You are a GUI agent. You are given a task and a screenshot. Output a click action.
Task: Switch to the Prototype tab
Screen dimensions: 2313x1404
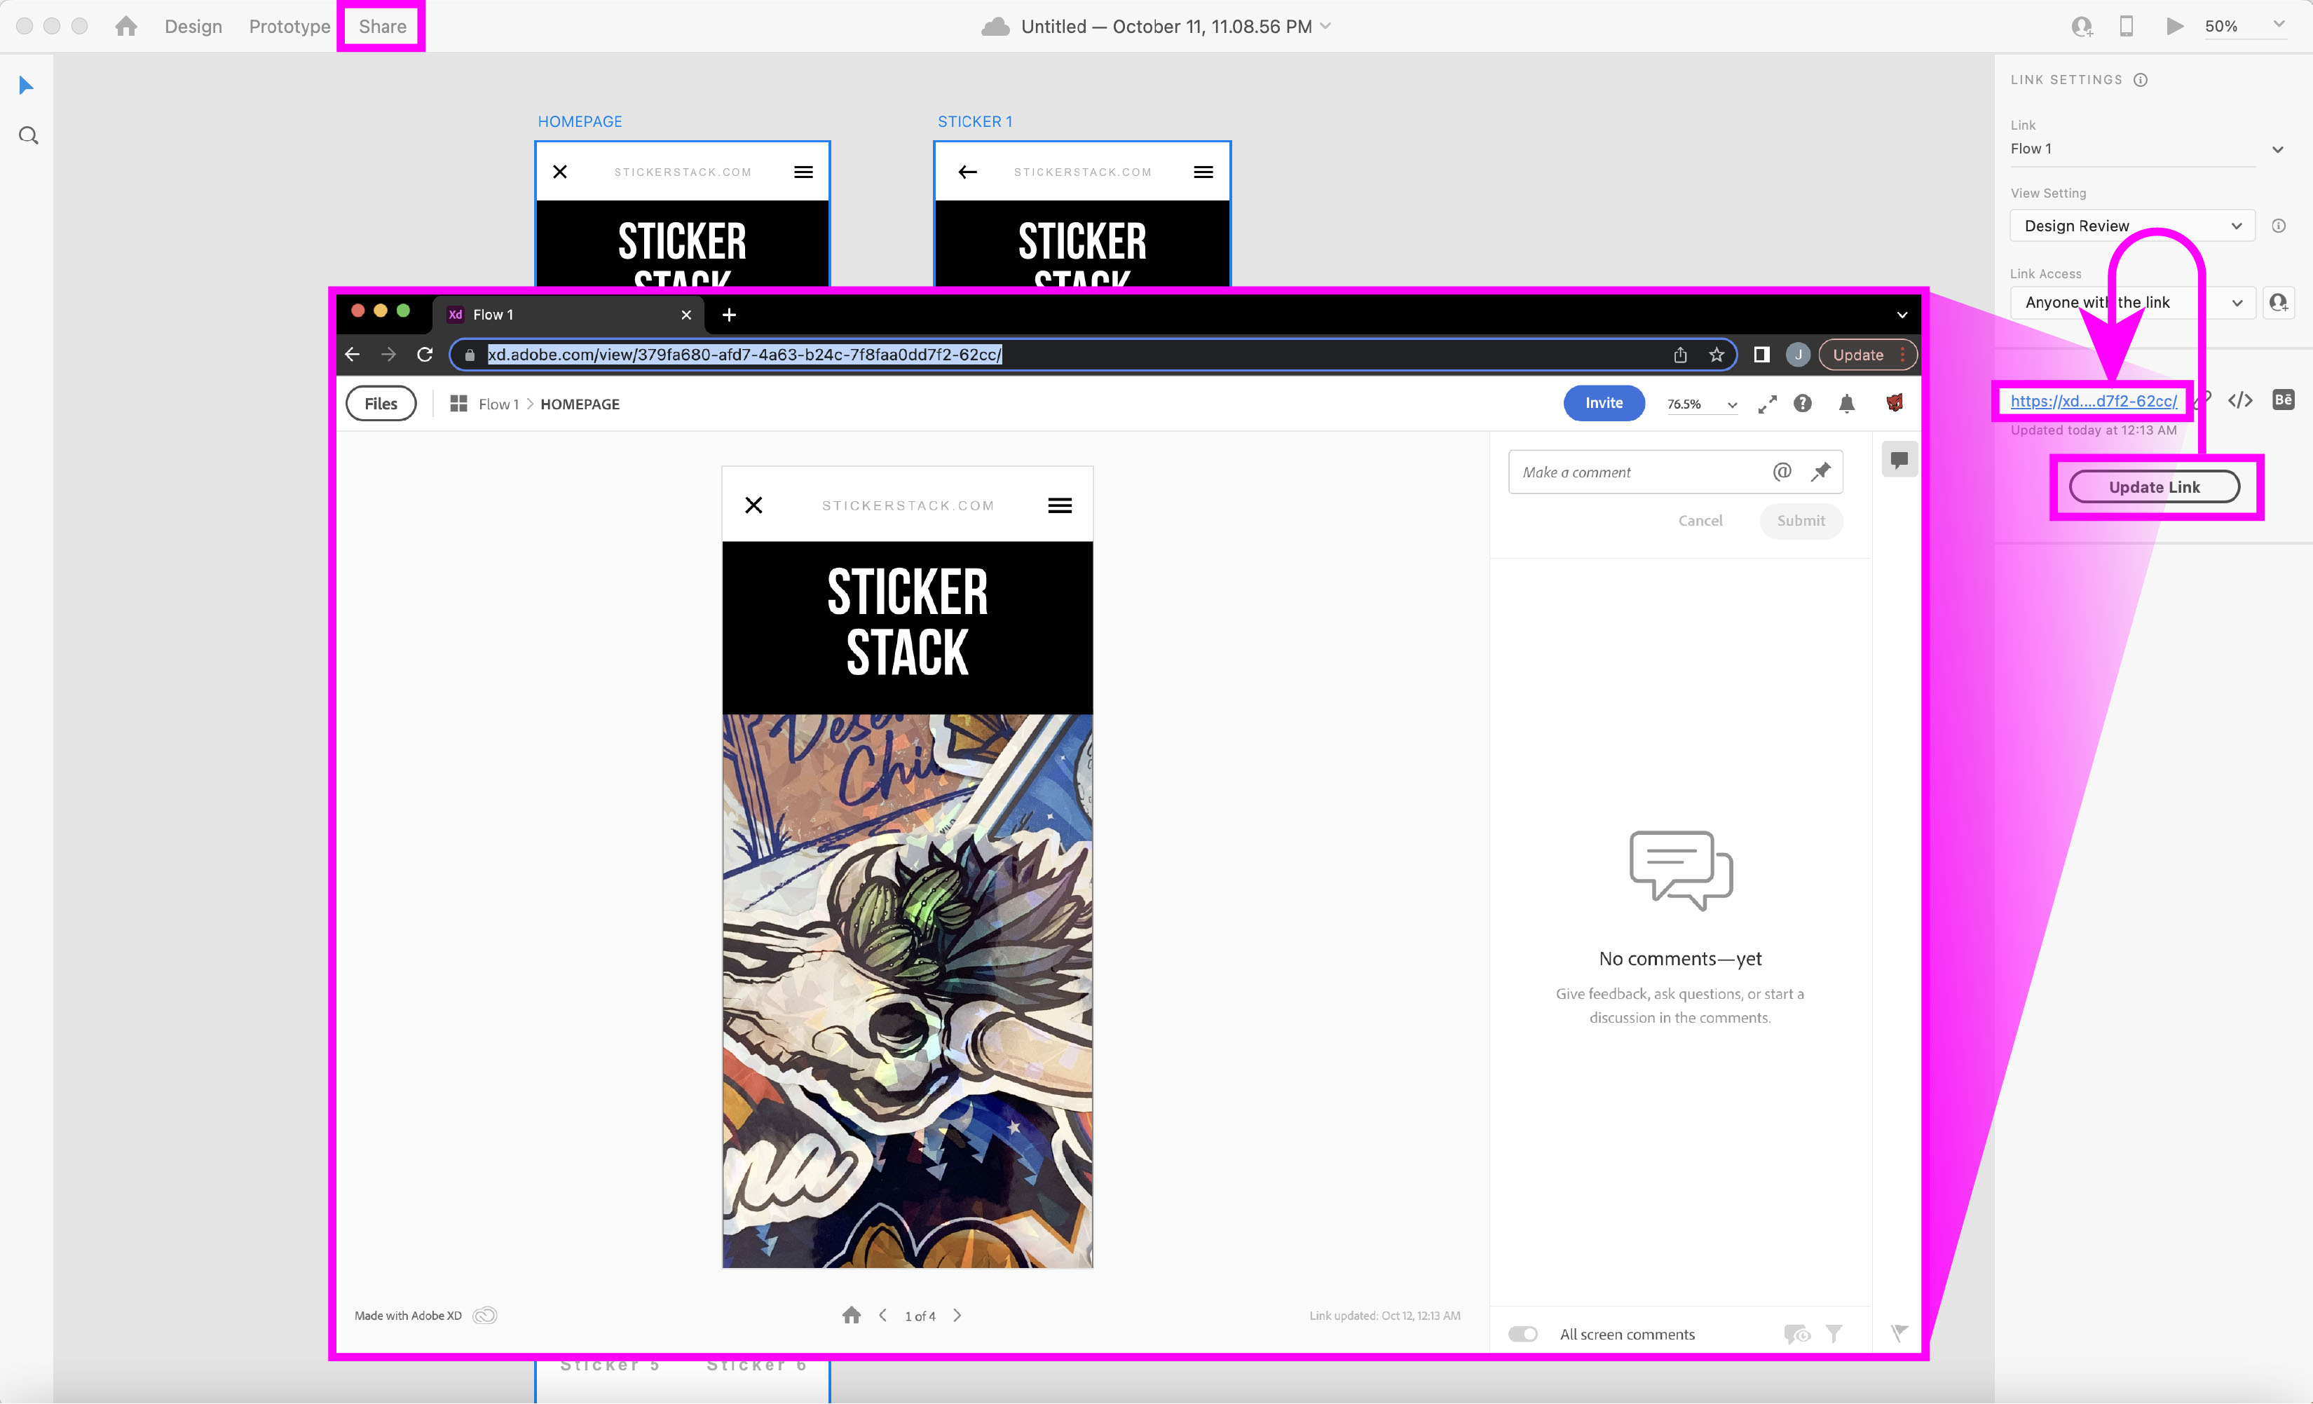click(289, 26)
